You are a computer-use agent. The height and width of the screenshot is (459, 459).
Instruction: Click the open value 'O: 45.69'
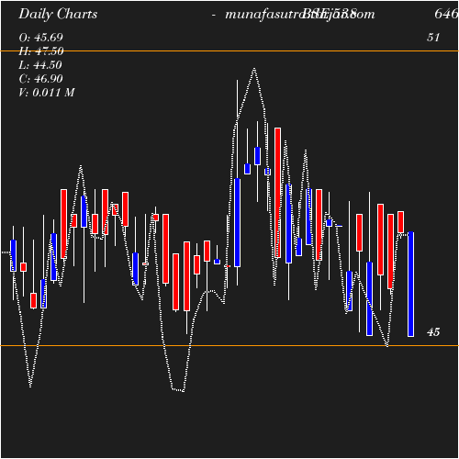(x=40, y=38)
